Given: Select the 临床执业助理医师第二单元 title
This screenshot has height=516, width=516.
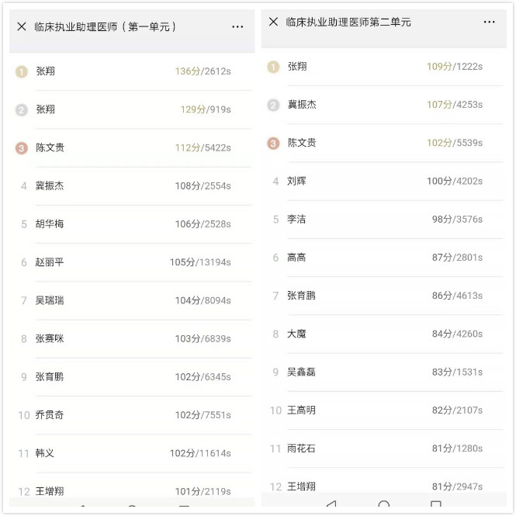Looking at the screenshot, I should [348, 22].
